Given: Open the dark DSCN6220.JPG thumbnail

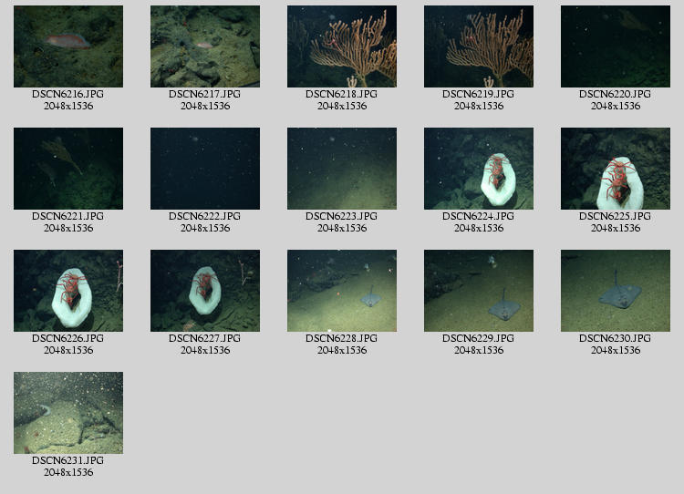Looking at the screenshot, I should [616, 46].
